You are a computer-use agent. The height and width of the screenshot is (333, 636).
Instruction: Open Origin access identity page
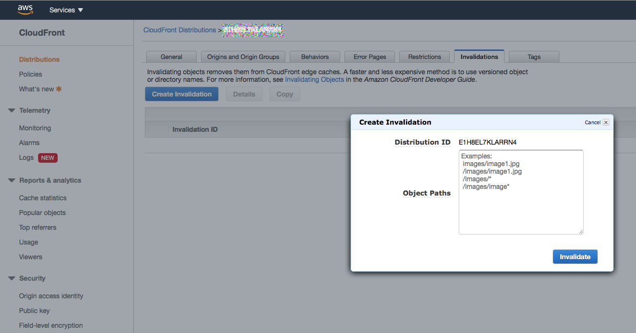(x=51, y=296)
